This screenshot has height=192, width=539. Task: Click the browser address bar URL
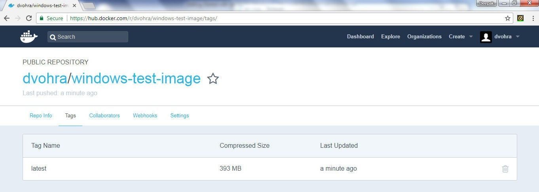point(144,18)
